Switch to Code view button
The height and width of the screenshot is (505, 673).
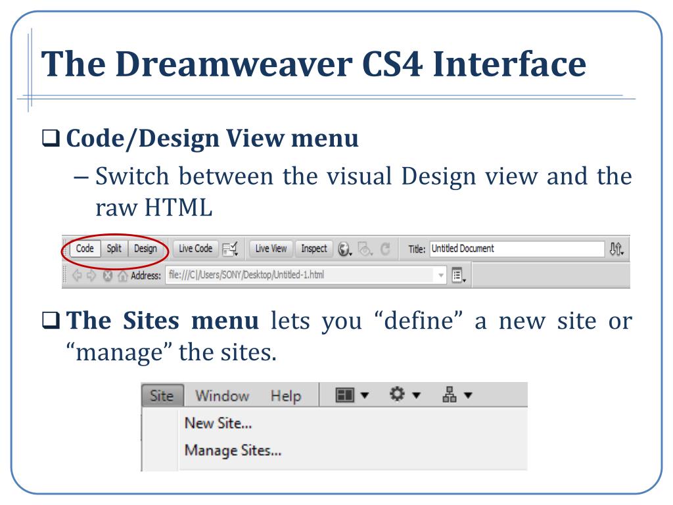85,249
